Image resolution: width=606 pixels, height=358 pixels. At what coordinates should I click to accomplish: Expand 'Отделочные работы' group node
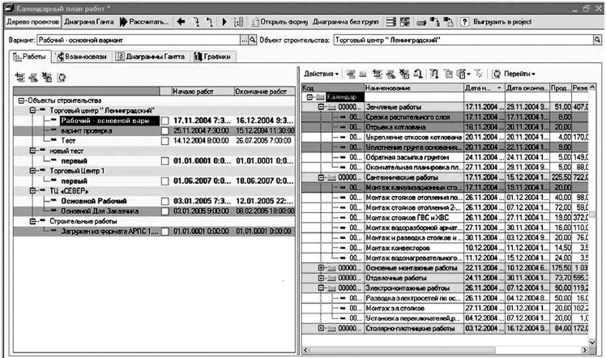[322, 277]
